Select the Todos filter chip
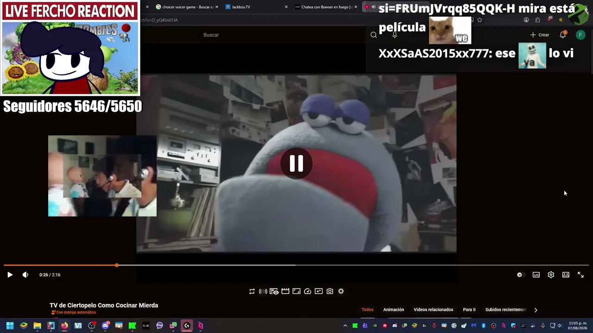The width and height of the screenshot is (593, 333). pos(367,310)
